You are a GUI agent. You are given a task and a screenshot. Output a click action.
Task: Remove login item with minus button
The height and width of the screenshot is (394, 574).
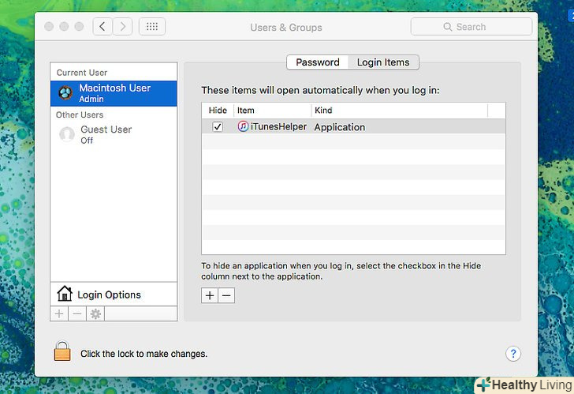[x=226, y=295]
